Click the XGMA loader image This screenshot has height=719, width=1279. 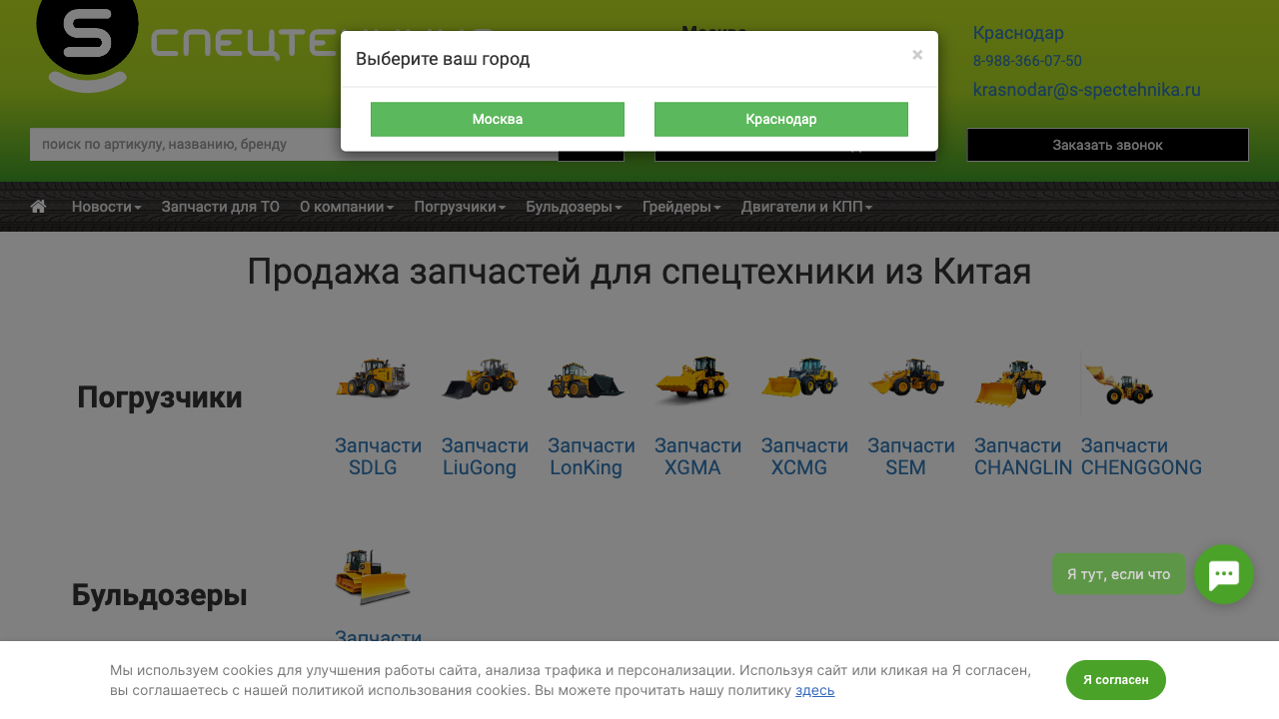[x=692, y=380]
